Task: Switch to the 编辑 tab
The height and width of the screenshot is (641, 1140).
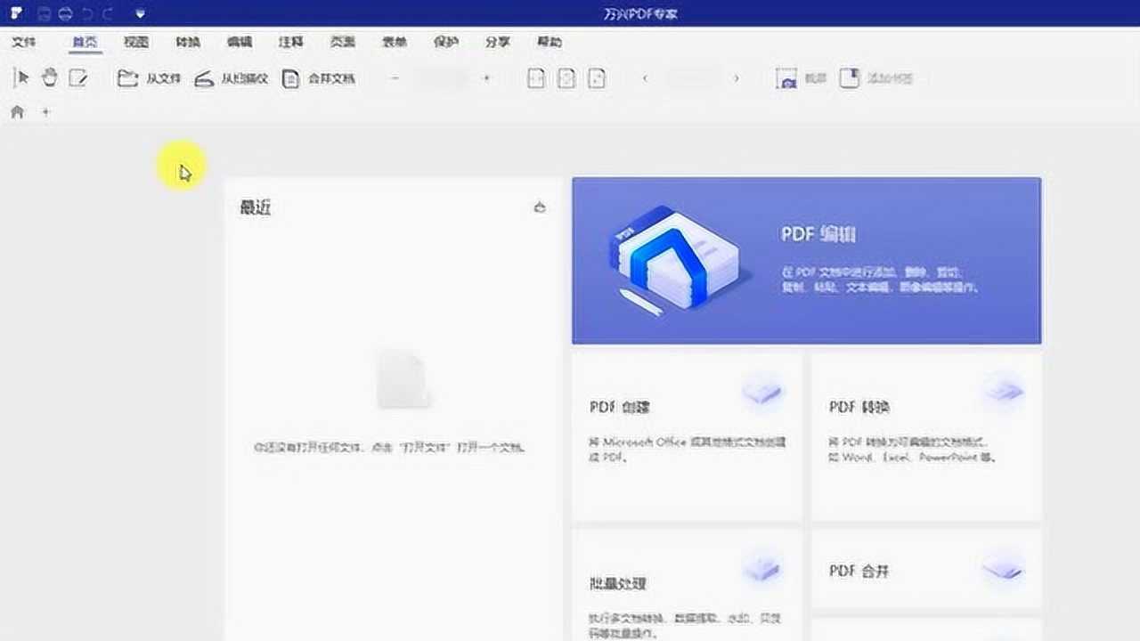Action: coord(240,42)
